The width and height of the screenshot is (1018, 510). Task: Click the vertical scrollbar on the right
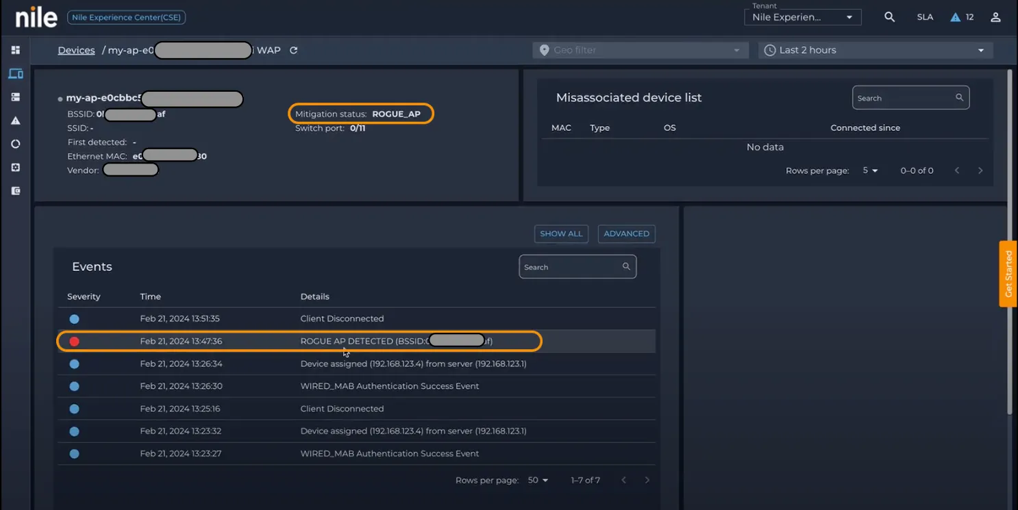point(1010,241)
